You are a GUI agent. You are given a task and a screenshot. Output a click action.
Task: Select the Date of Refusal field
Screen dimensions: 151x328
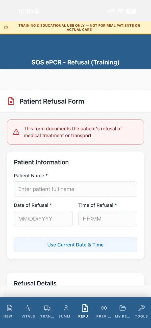pos(43,218)
